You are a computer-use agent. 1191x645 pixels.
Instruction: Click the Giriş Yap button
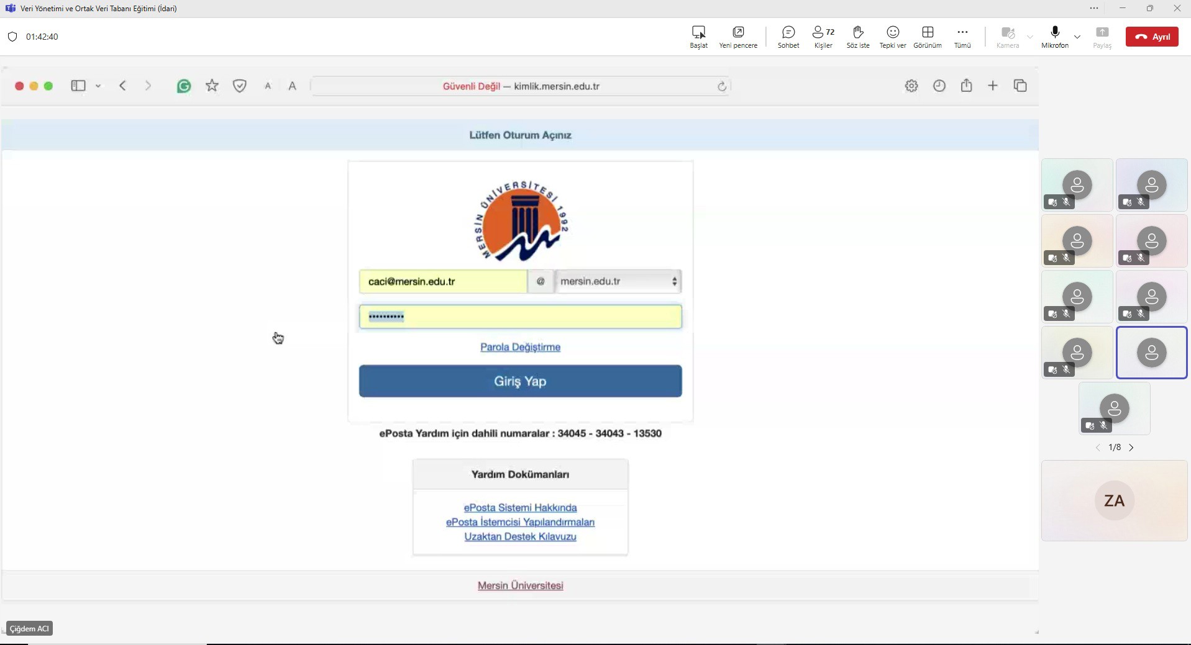(520, 381)
